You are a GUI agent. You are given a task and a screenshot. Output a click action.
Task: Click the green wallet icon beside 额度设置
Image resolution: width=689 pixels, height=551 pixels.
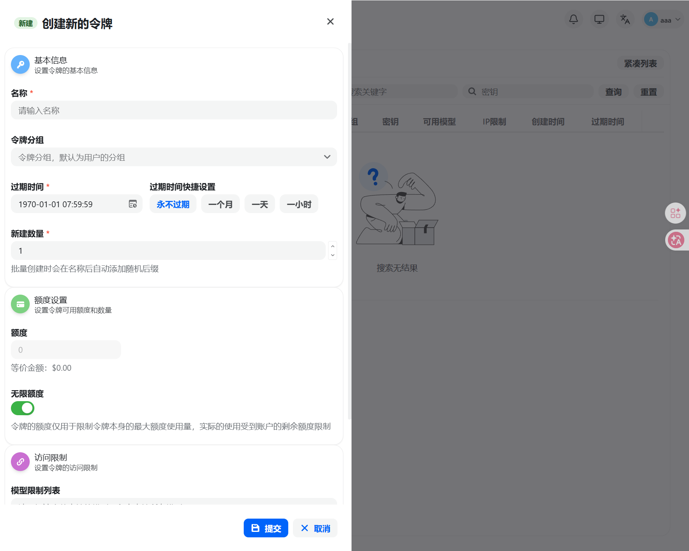[20, 304]
